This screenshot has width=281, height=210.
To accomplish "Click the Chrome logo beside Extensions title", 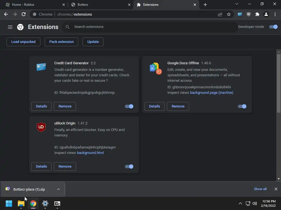I will point(20,27).
